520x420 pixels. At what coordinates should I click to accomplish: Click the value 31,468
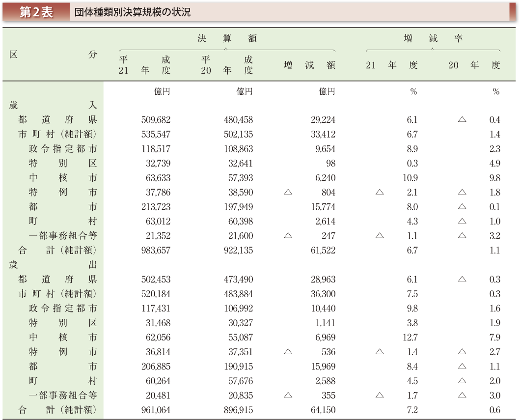tap(158, 323)
